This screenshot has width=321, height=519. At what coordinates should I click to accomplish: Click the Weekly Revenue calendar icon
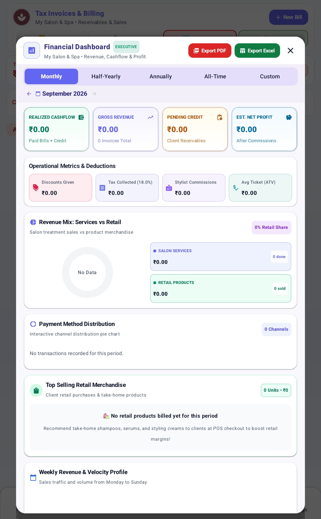pyautogui.click(x=33, y=477)
